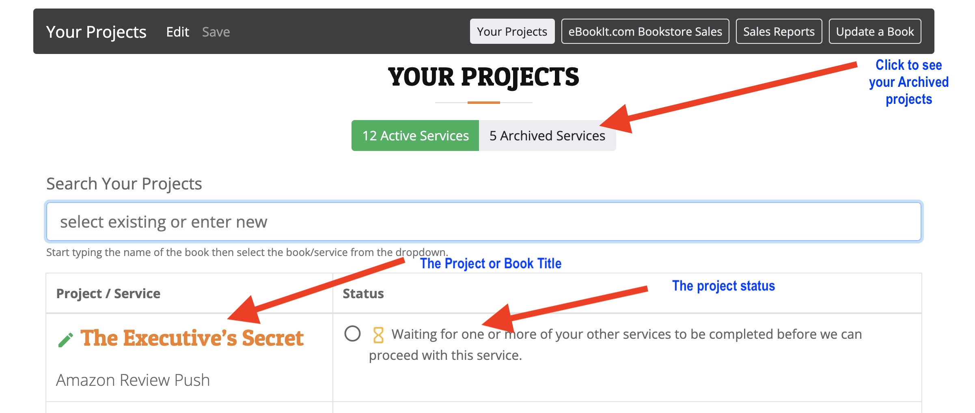
Task: Click Edit in the header bar
Action: click(178, 32)
